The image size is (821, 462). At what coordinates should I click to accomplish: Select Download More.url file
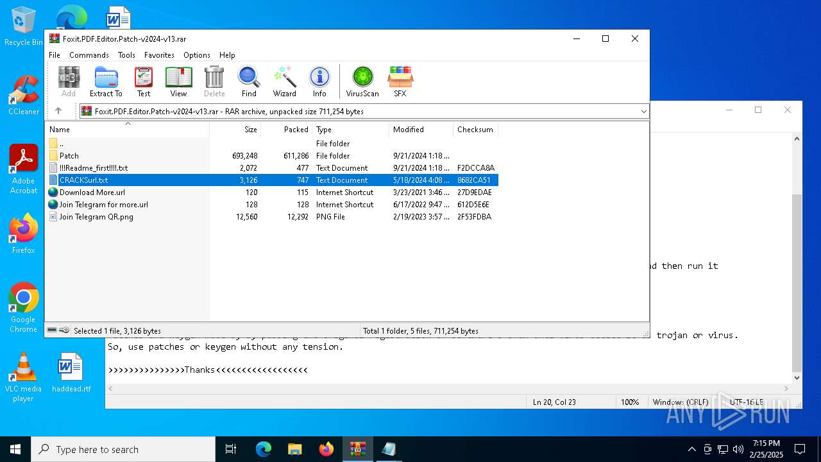point(271,193)
